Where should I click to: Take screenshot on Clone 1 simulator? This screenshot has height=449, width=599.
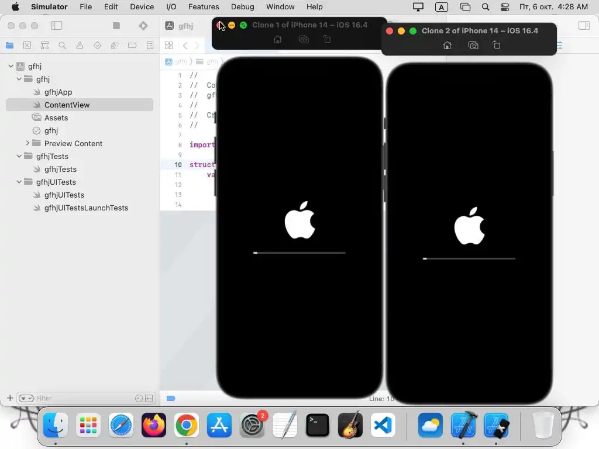304,39
